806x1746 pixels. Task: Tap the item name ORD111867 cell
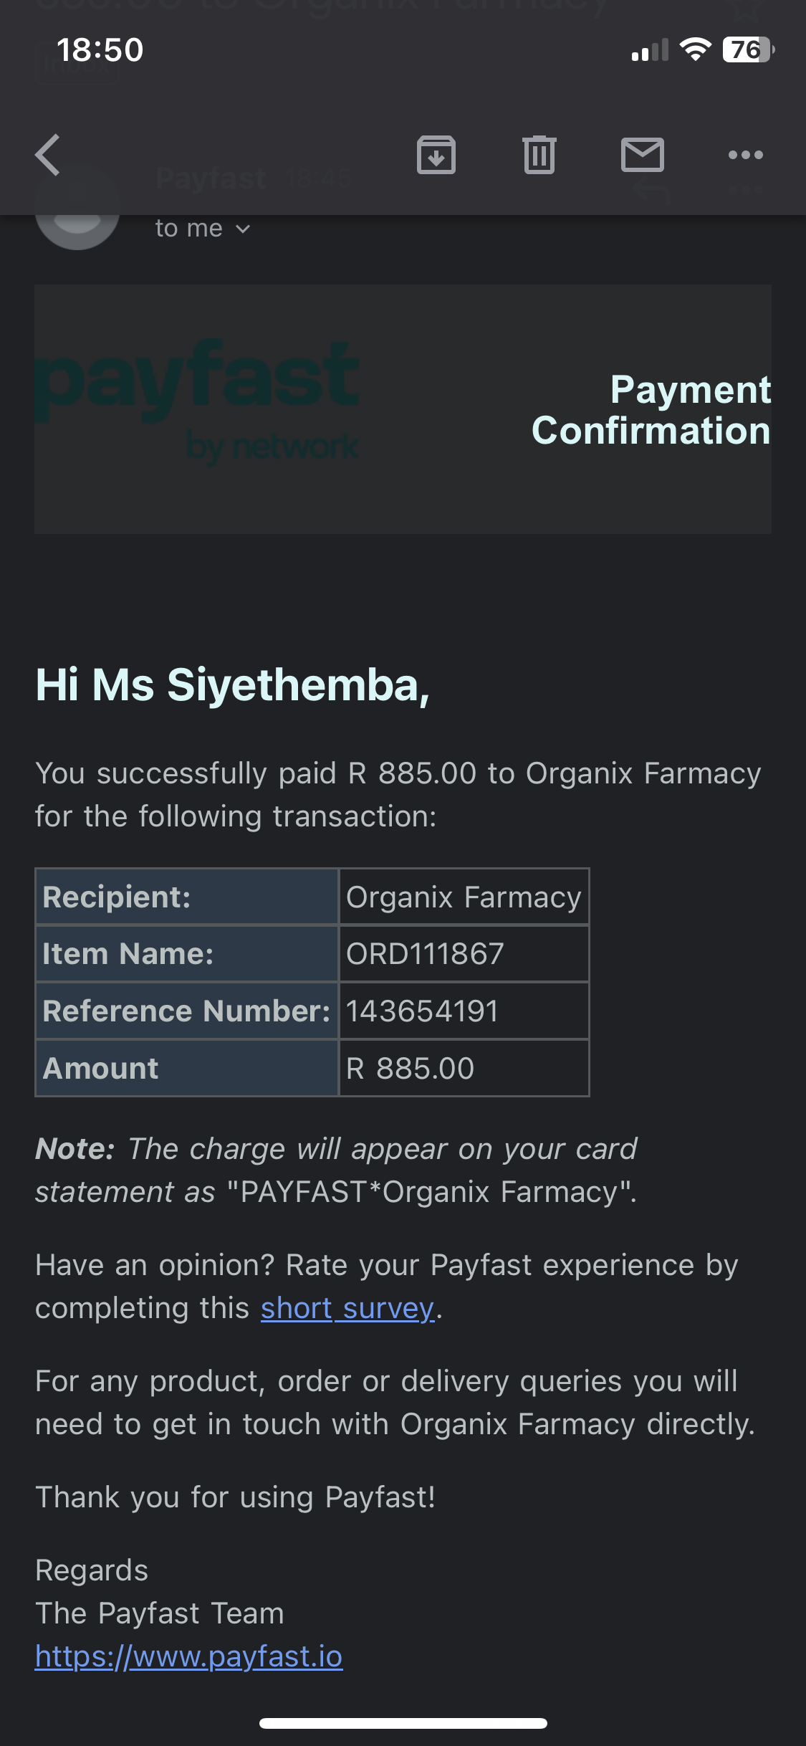(x=464, y=954)
